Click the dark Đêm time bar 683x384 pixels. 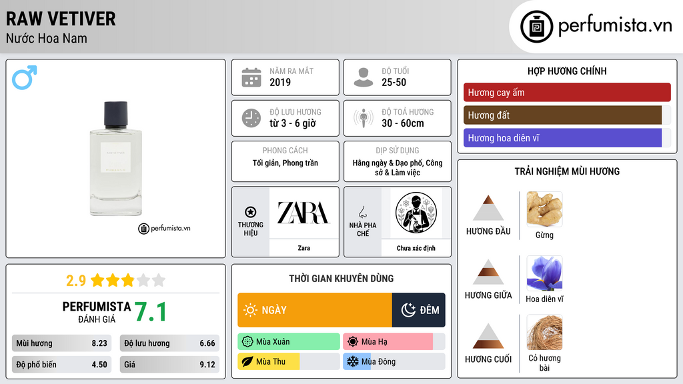point(419,310)
